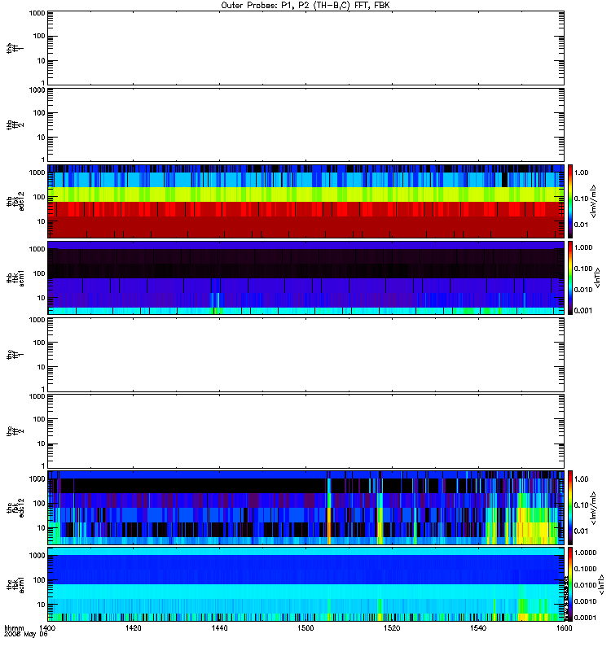
Task: Click the "hhmm" axis unit label
Action: click(14, 628)
